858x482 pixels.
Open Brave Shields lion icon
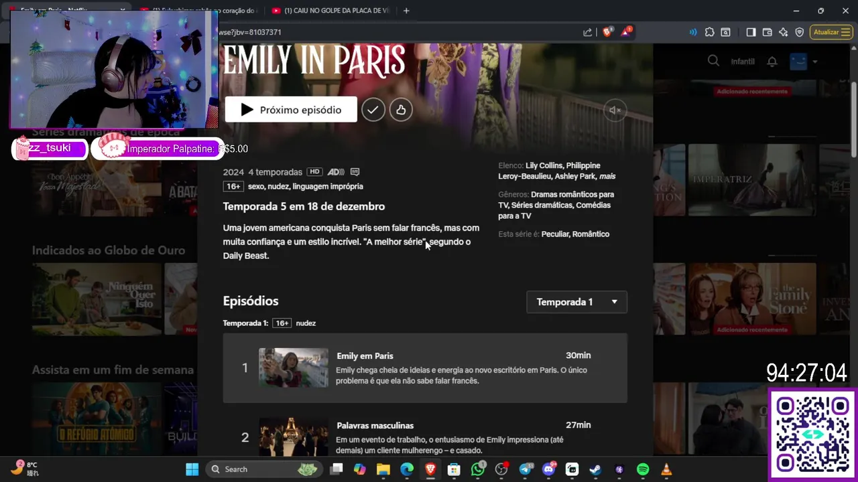[x=607, y=32]
